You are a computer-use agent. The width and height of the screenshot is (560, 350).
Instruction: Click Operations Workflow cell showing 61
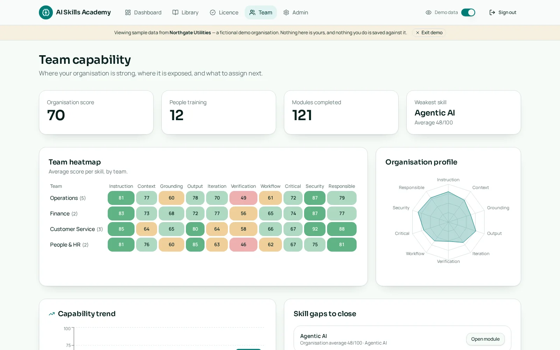pyautogui.click(x=271, y=198)
